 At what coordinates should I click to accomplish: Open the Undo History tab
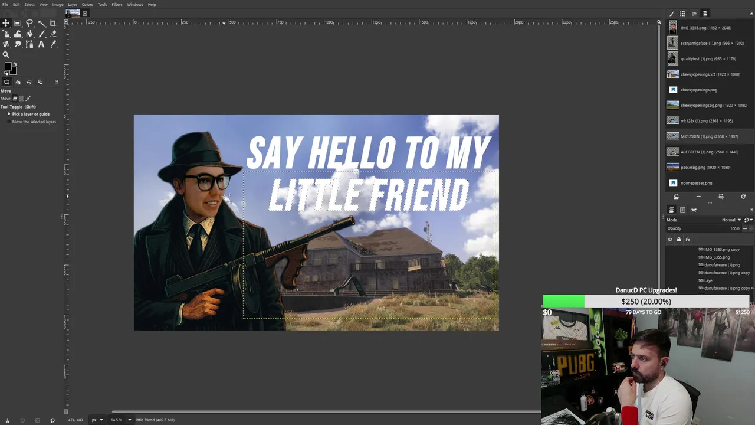[x=29, y=82]
